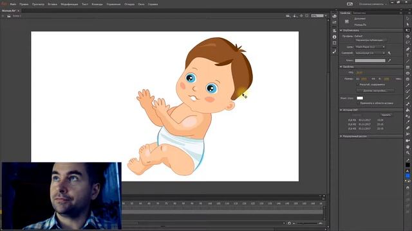Open the Правка menu
Viewport: 412px width, 231px height.
pos(24,4)
